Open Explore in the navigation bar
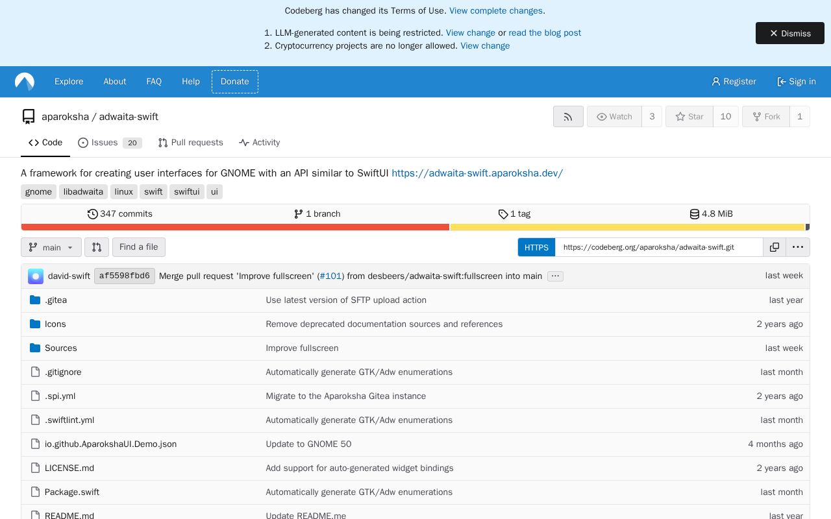This screenshot has width=831, height=519. pos(69,82)
